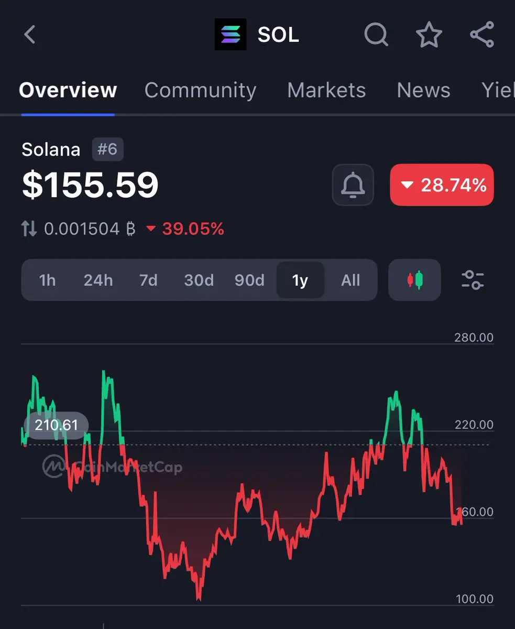Go back with the left chevron arrow
Image resolution: width=515 pixels, height=629 pixels.
30,35
